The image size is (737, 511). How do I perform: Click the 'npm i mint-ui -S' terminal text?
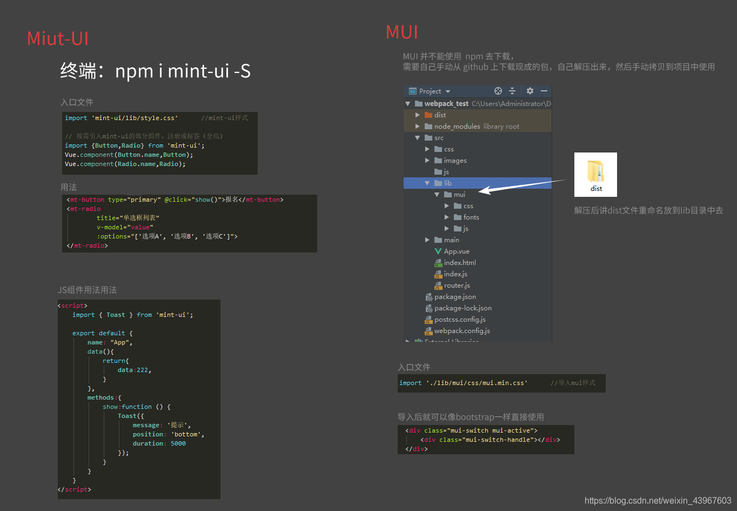point(183,71)
